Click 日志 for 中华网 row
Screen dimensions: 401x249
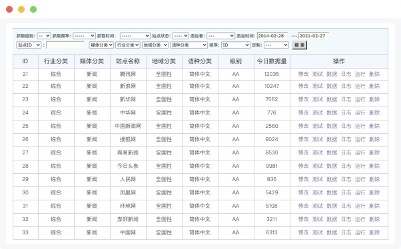[x=346, y=113]
